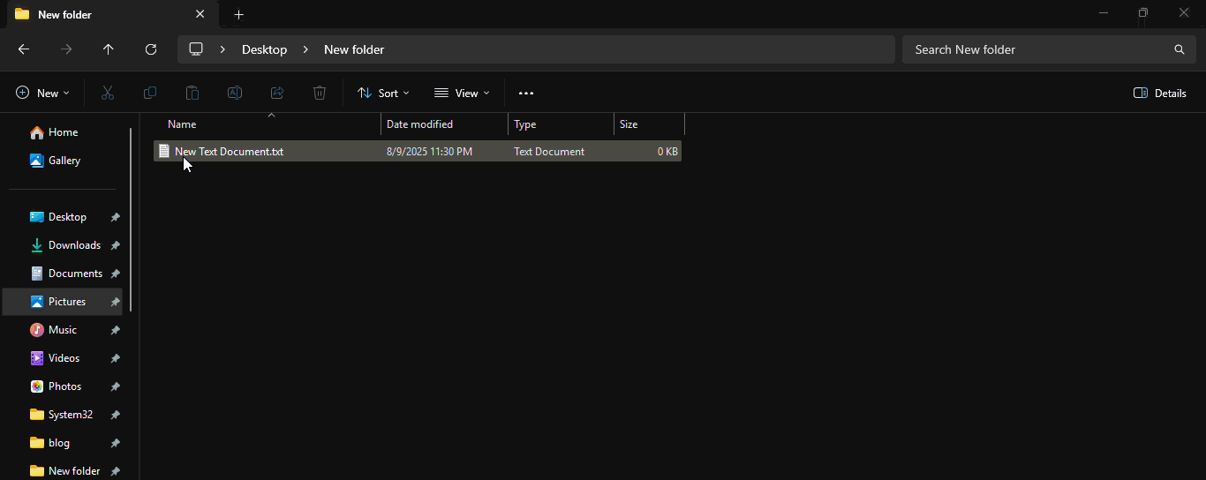Open the Sort dropdown

(383, 93)
